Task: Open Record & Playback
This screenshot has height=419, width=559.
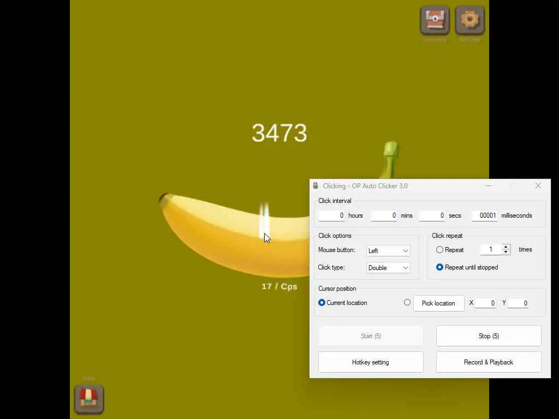Action: pyautogui.click(x=489, y=362)
